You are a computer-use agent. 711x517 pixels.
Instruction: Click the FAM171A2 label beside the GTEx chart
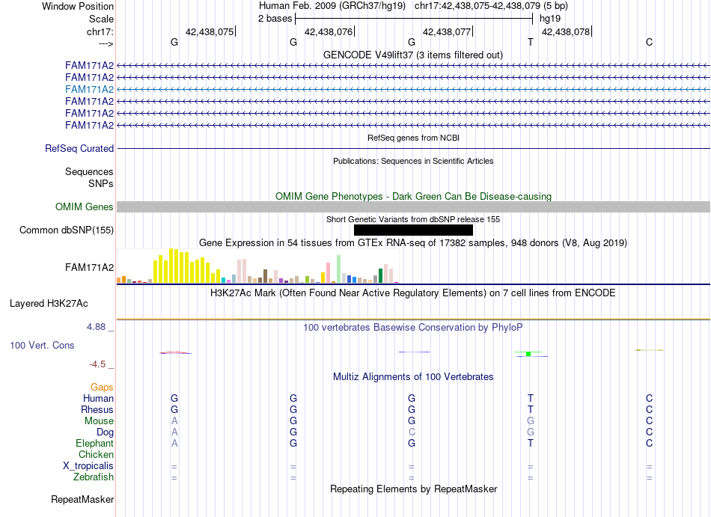click(x=89, y=267)
